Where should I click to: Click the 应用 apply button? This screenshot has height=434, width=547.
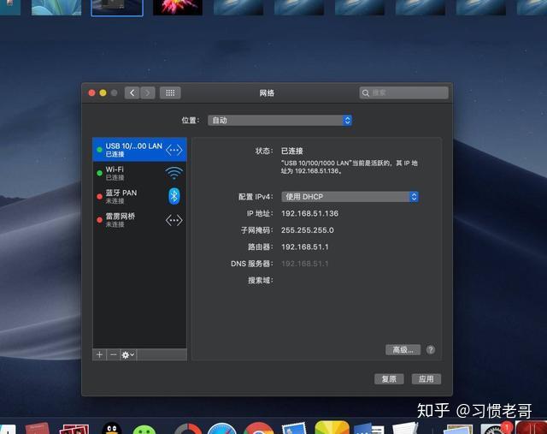click(426, 379)
